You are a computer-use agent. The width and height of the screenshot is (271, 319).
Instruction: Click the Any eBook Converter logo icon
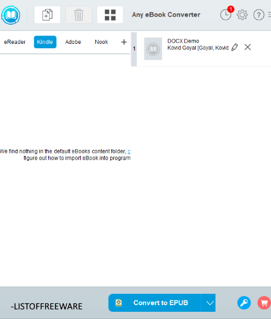point(10,15)
